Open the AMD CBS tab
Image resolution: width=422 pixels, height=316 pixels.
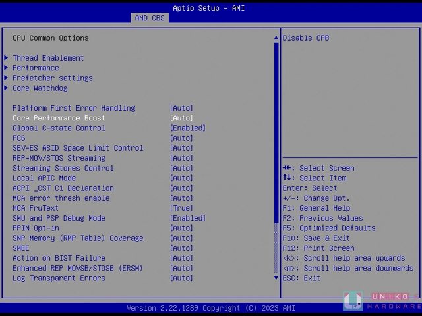150,18
